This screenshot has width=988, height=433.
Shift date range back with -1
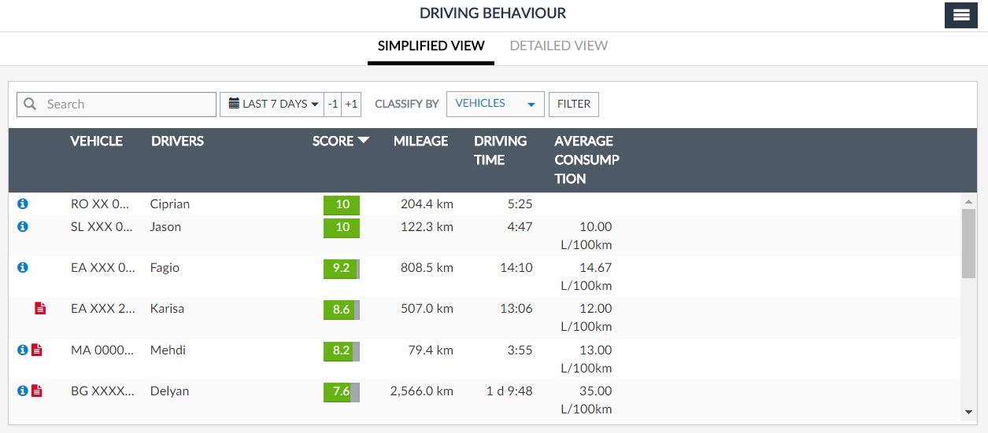click(333, 105)
